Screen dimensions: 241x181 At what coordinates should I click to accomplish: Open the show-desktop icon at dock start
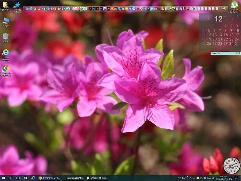[27, 9]
